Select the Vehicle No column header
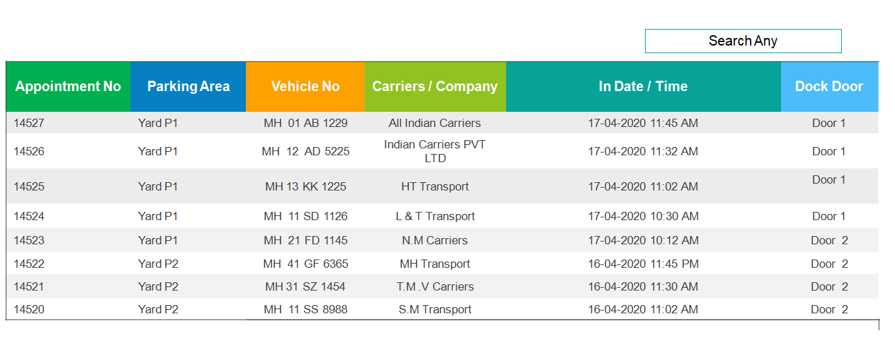 (305, 86)
